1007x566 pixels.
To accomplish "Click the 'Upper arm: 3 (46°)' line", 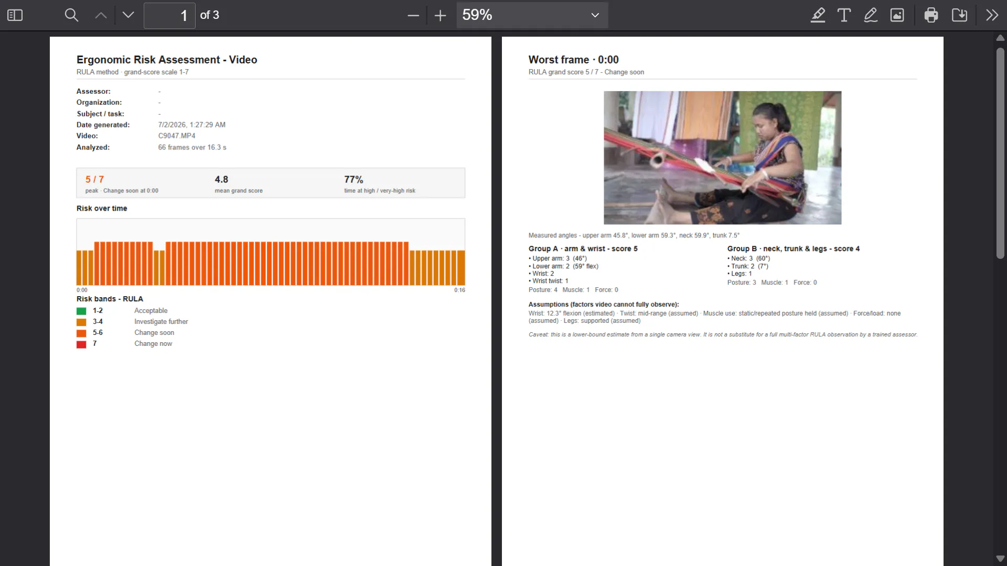I will pos(558,258).
